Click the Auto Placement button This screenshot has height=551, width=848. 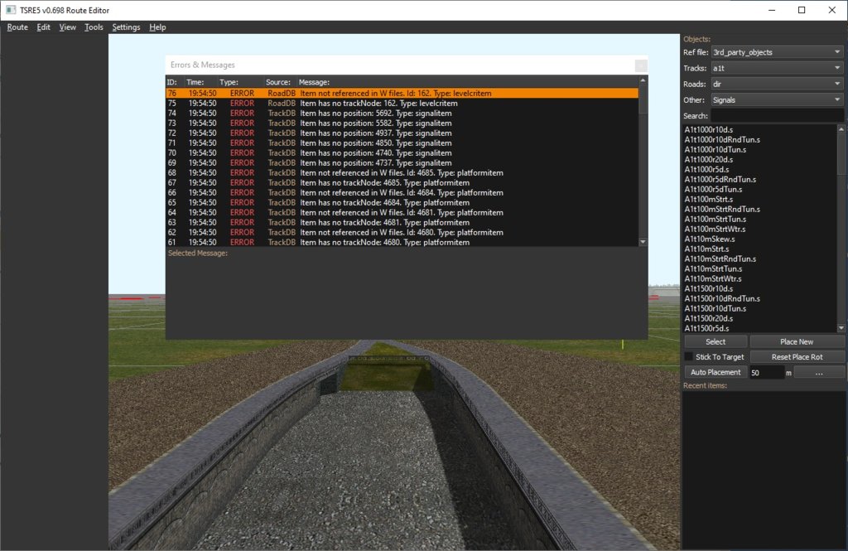click(x=715, y=372)
